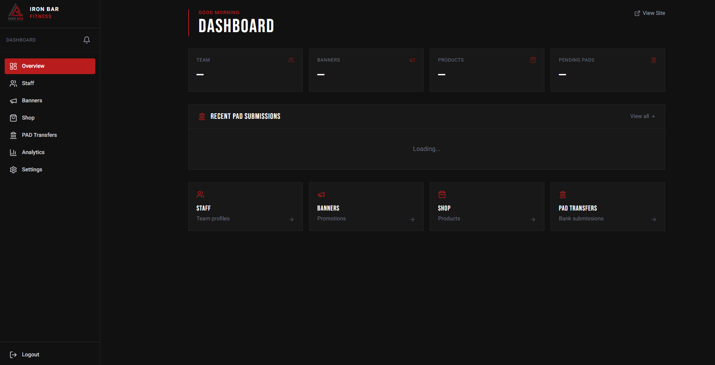Open the Shop bag icon in sidebar
The height and width of the screenshot is (365, 715).
pos(13,118)
